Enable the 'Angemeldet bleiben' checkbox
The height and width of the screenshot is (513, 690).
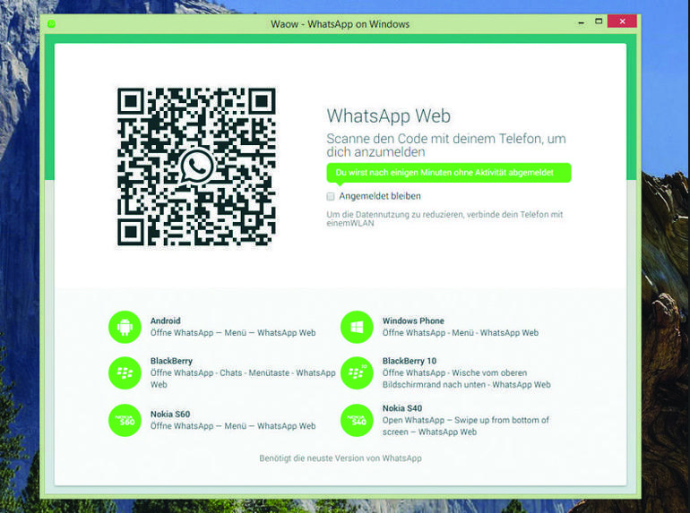point(331,196)
